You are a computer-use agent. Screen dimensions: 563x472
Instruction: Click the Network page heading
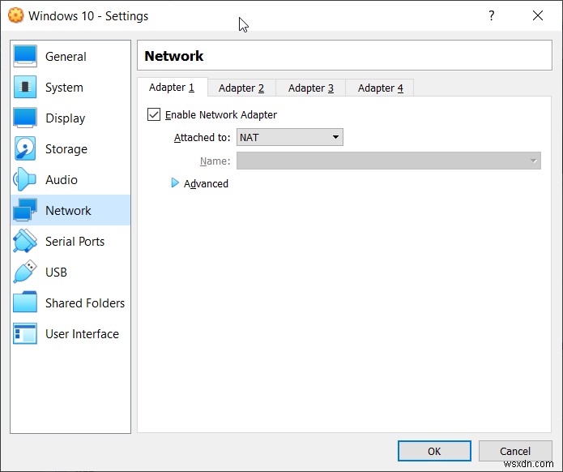(174, 56)
